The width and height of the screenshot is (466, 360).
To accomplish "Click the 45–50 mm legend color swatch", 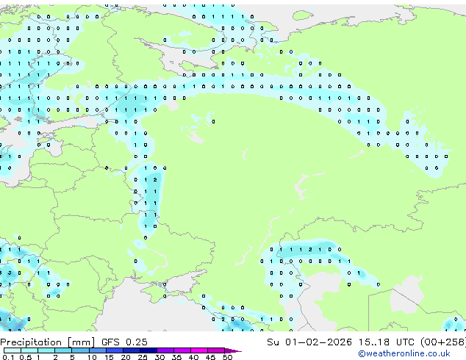I will point(216,350).
